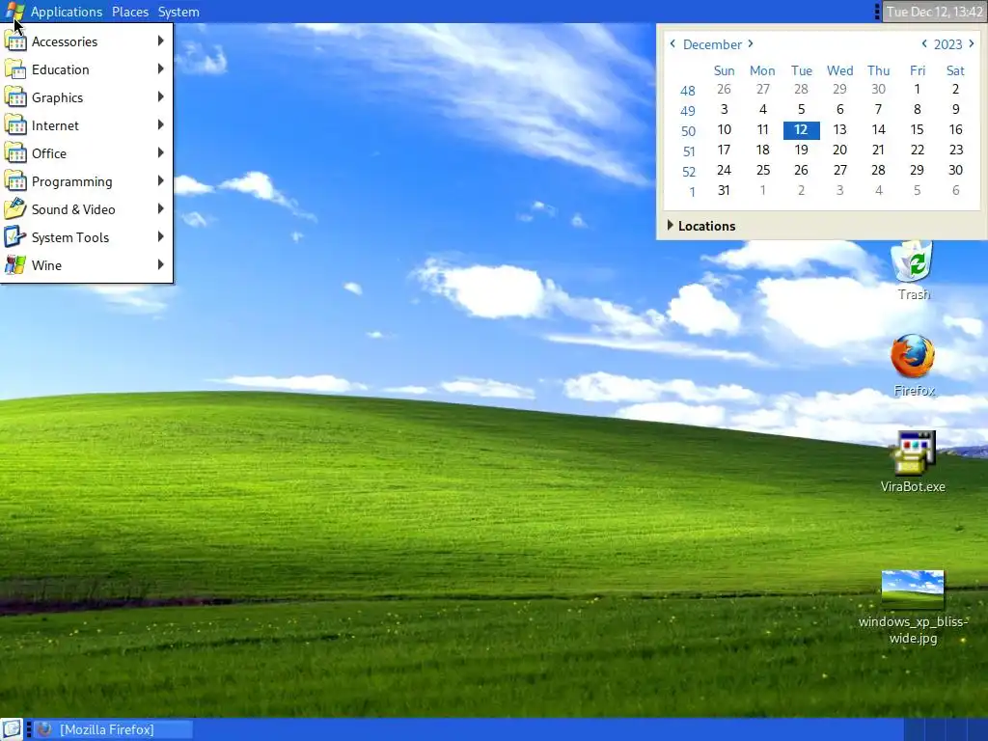Expand the Office submenu arrow
This screenshot has width=988, height=741.
161,153
